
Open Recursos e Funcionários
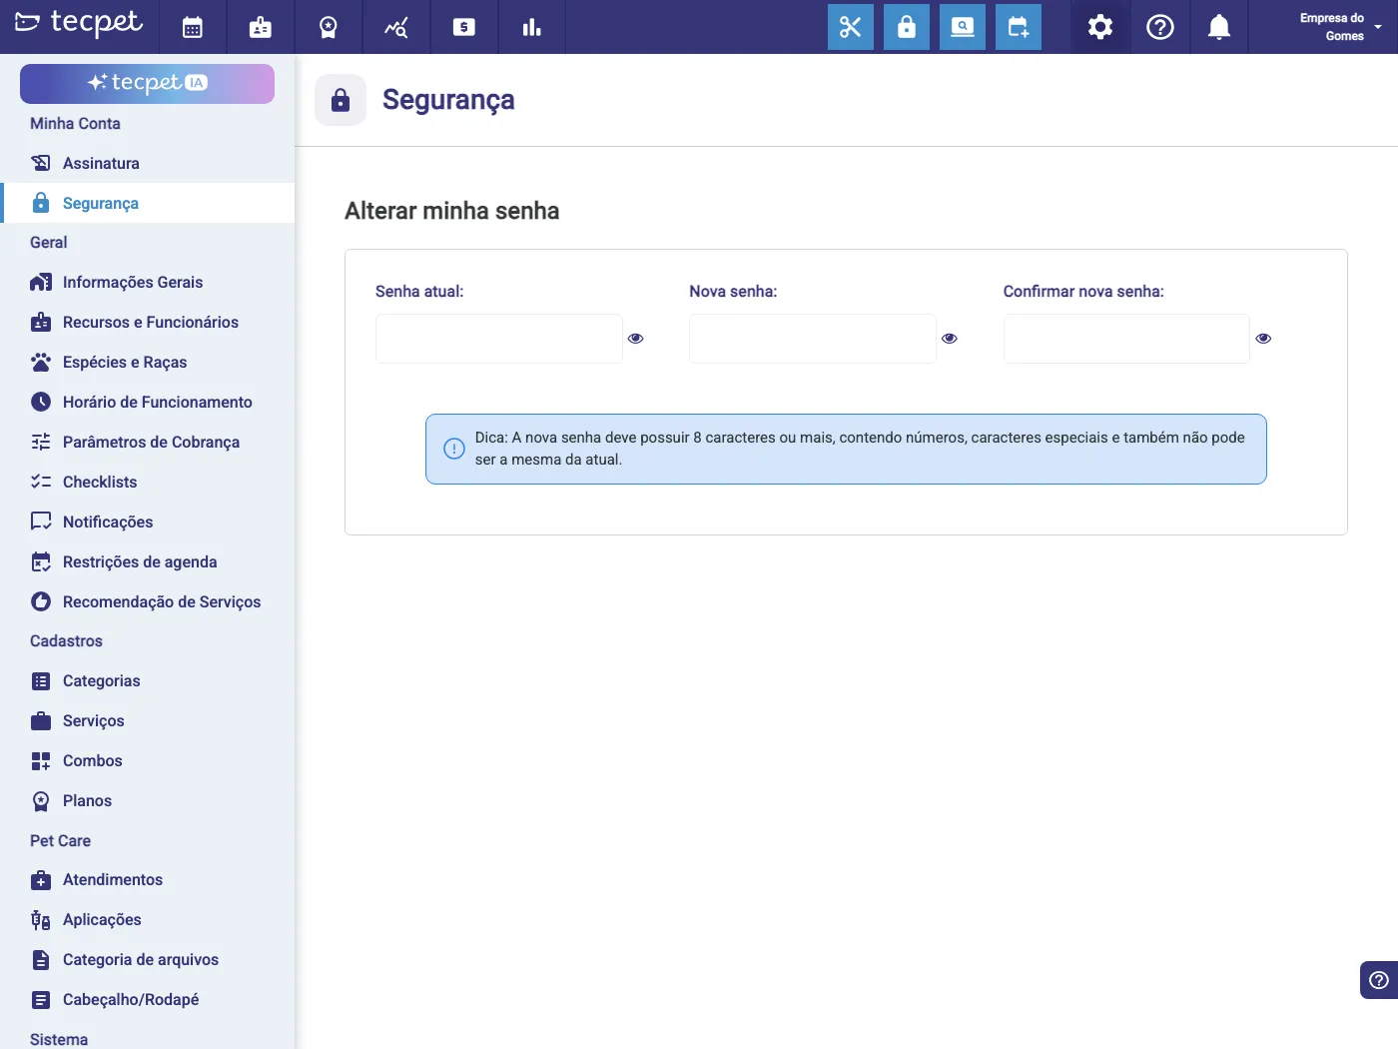coord(148,323)
